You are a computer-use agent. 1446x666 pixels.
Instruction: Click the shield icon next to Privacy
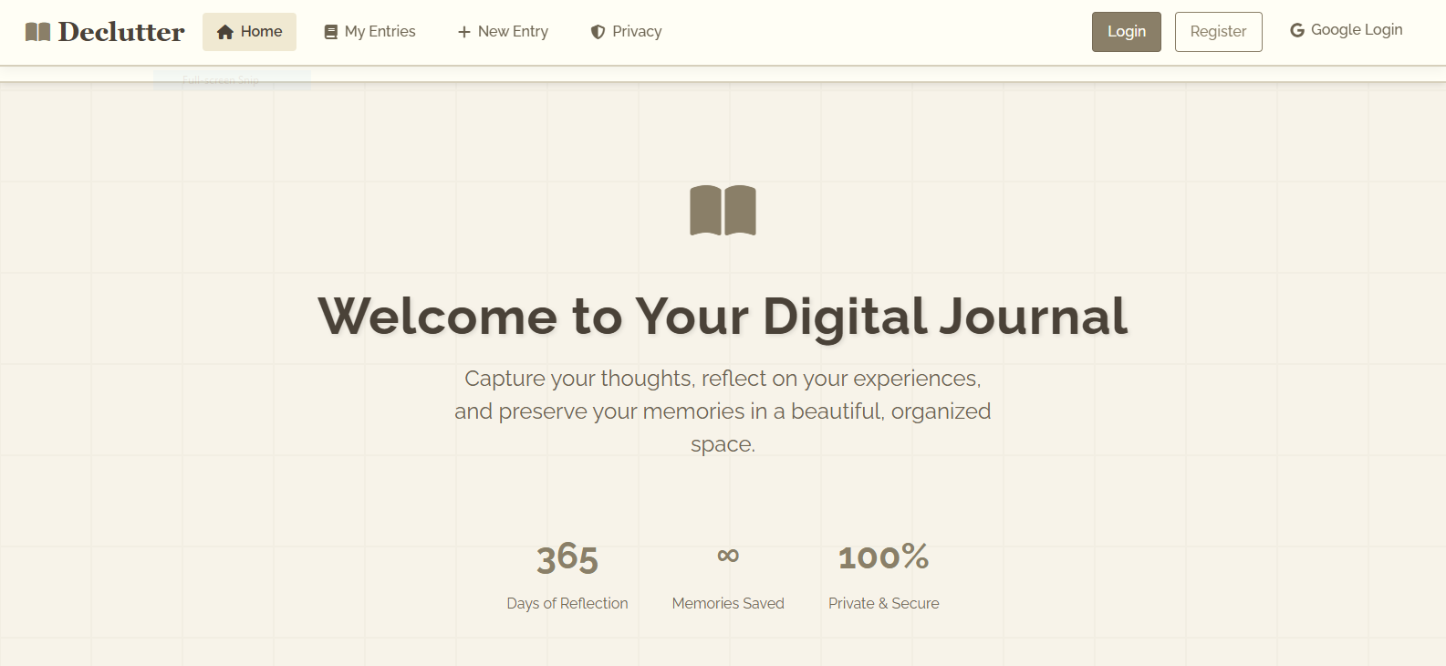pos(596,31)
